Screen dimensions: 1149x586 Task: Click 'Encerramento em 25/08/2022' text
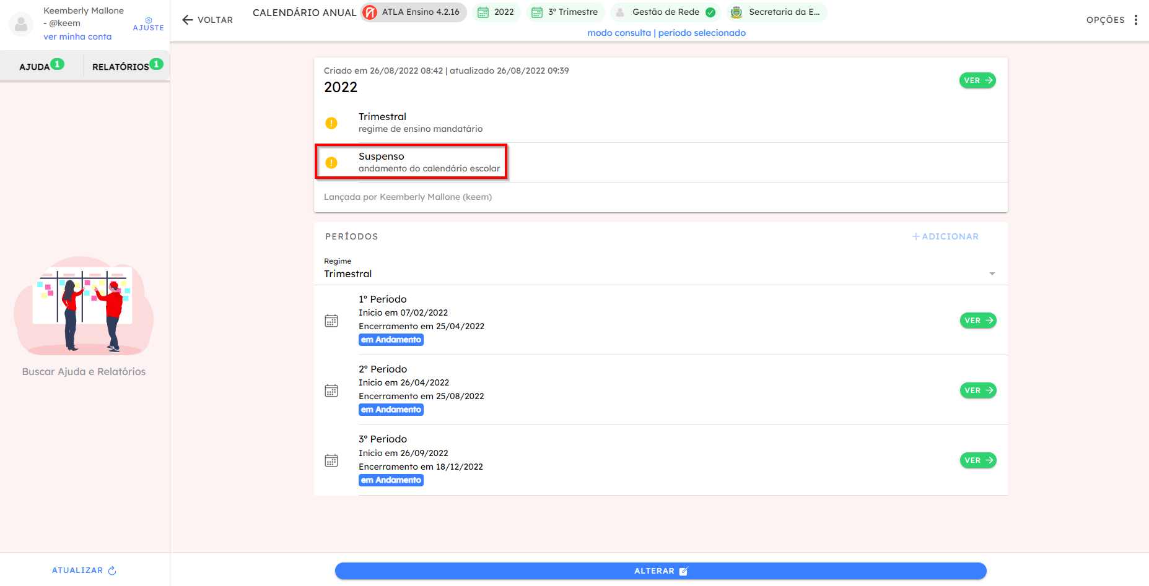421,396
